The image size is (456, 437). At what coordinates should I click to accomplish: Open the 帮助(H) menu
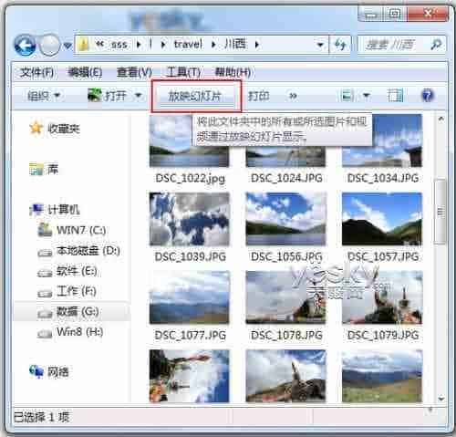[233, 72]
